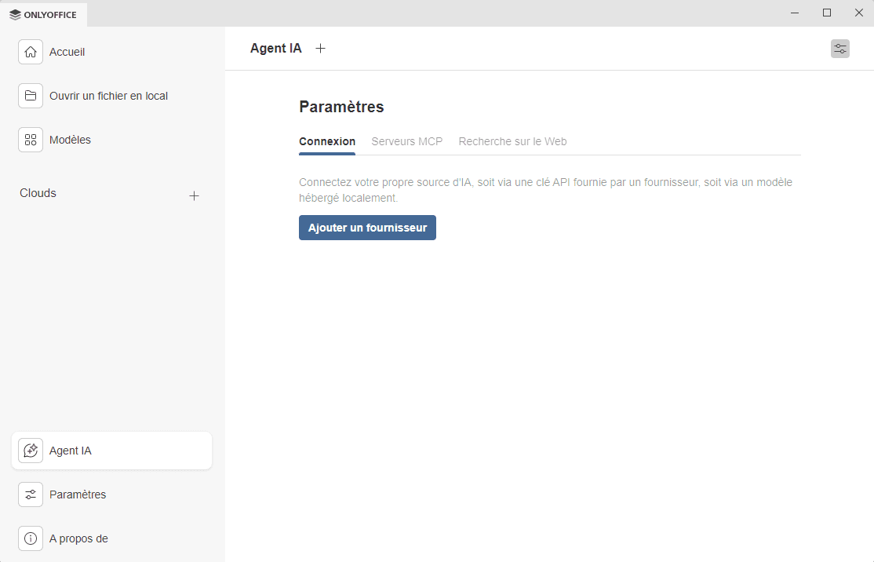This screenshot has height=562, width=874.
Task: Click the Agent IA title in header
Action: [275, 49]
